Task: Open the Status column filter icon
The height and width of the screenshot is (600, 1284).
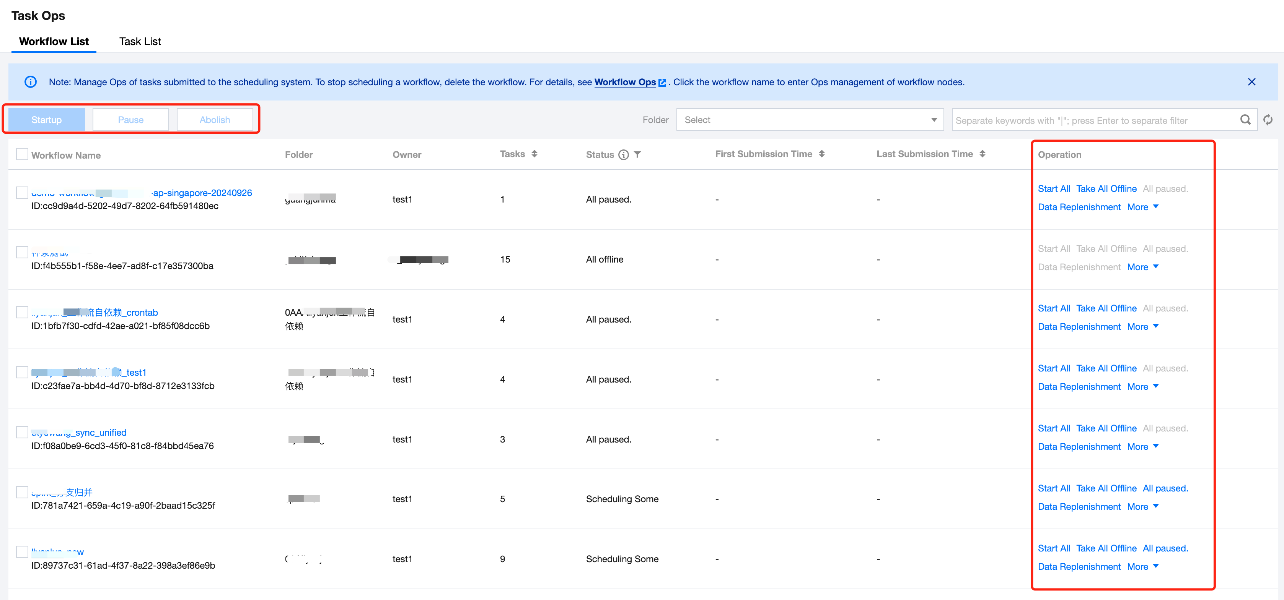Action: pyautogui.click(x=637, y=155)
